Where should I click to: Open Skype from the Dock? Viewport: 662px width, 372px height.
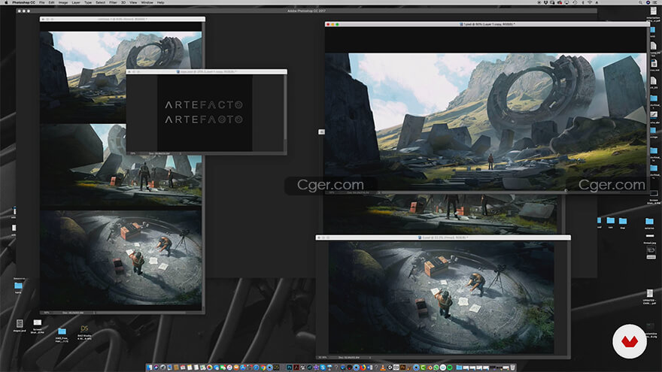(x=322, y=367)
